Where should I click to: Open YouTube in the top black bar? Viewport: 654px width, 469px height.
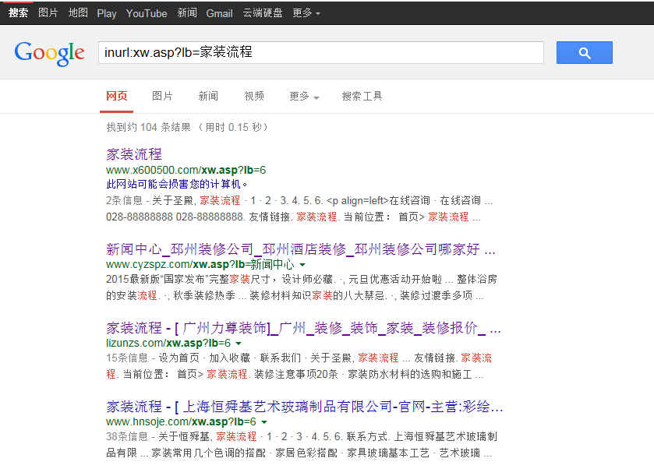click(147, 13)
